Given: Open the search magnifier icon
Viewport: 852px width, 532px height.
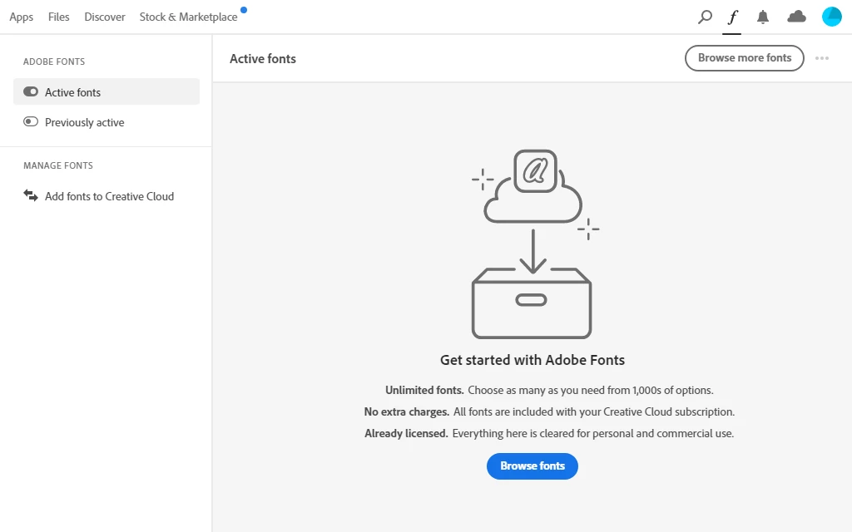Looking at the screenshot, I should 705,17.
